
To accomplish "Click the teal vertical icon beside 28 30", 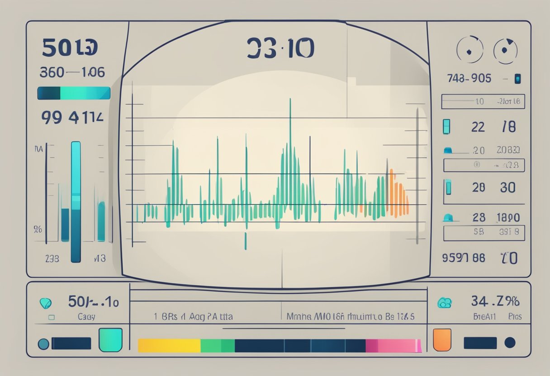I will click(x=448, y=187).
